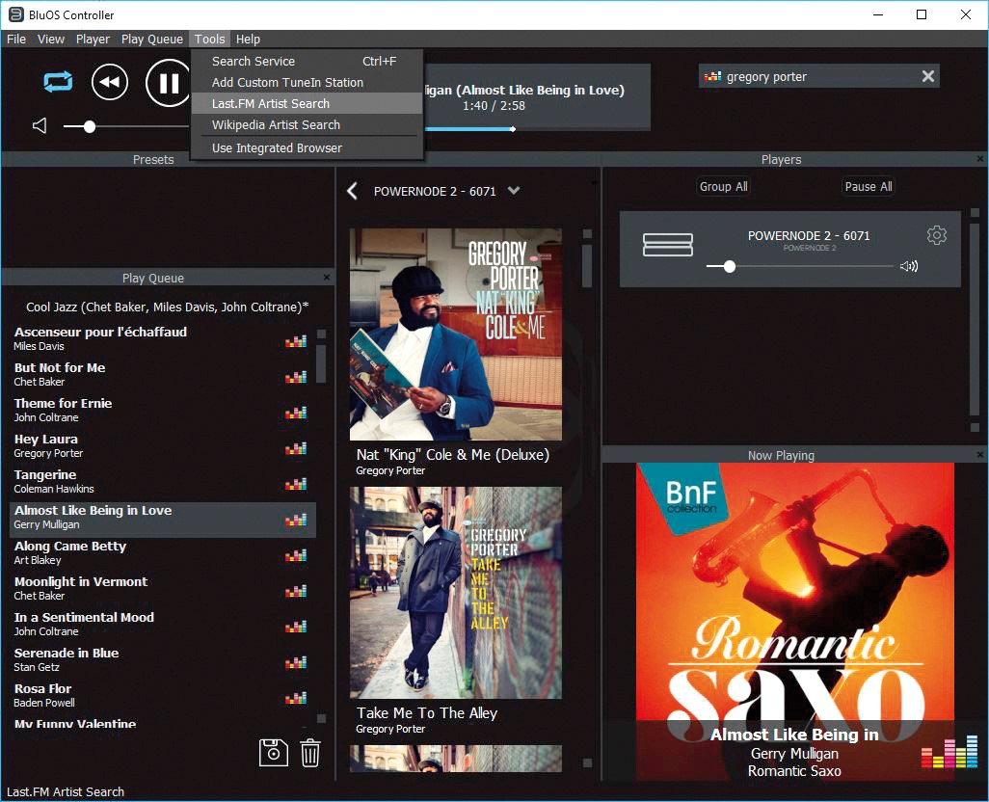Click Deezer icon beside Theme for Ernie

click(296, 413)
